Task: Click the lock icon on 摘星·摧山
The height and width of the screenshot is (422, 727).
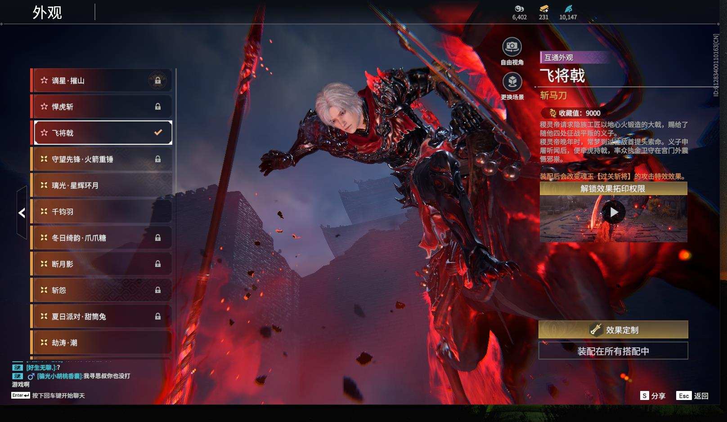Action: 158,80
